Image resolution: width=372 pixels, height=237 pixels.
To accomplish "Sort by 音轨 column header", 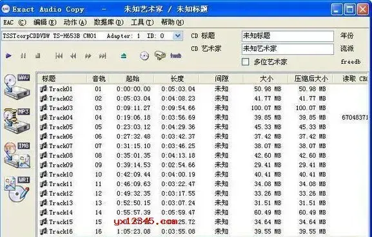I will pyautogui.click(x=99, y=79).
